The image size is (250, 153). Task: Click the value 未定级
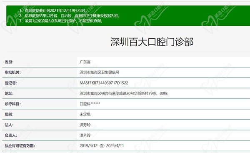(85, 114)
